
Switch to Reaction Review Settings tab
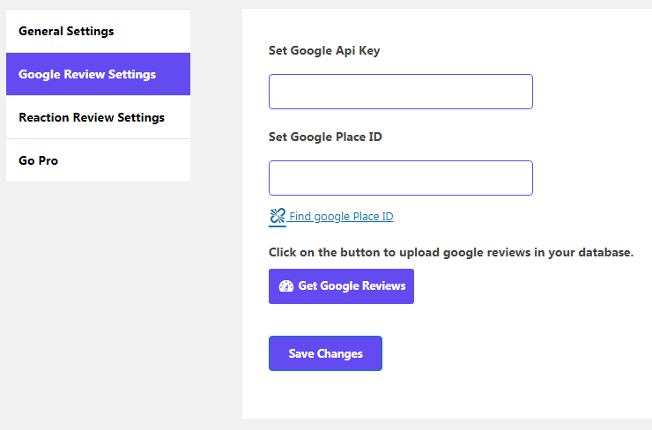point(98,117)
